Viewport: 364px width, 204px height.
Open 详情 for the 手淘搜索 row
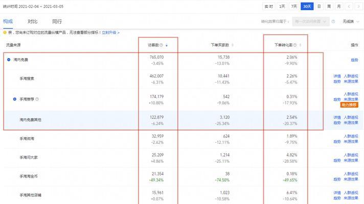tap(337, 76)
